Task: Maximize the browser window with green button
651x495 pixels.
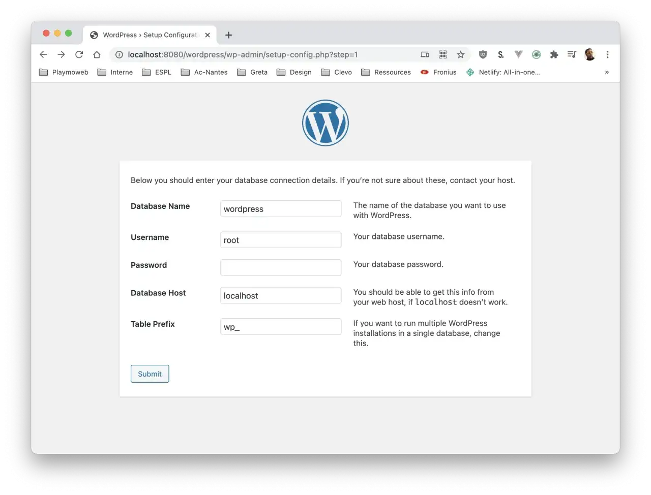Action: [68, 33]
